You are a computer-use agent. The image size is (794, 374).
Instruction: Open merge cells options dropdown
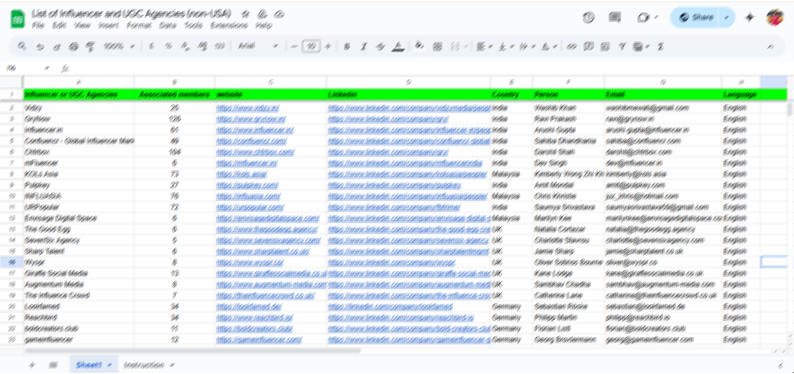pyautogui.click(x=466, y=46)
